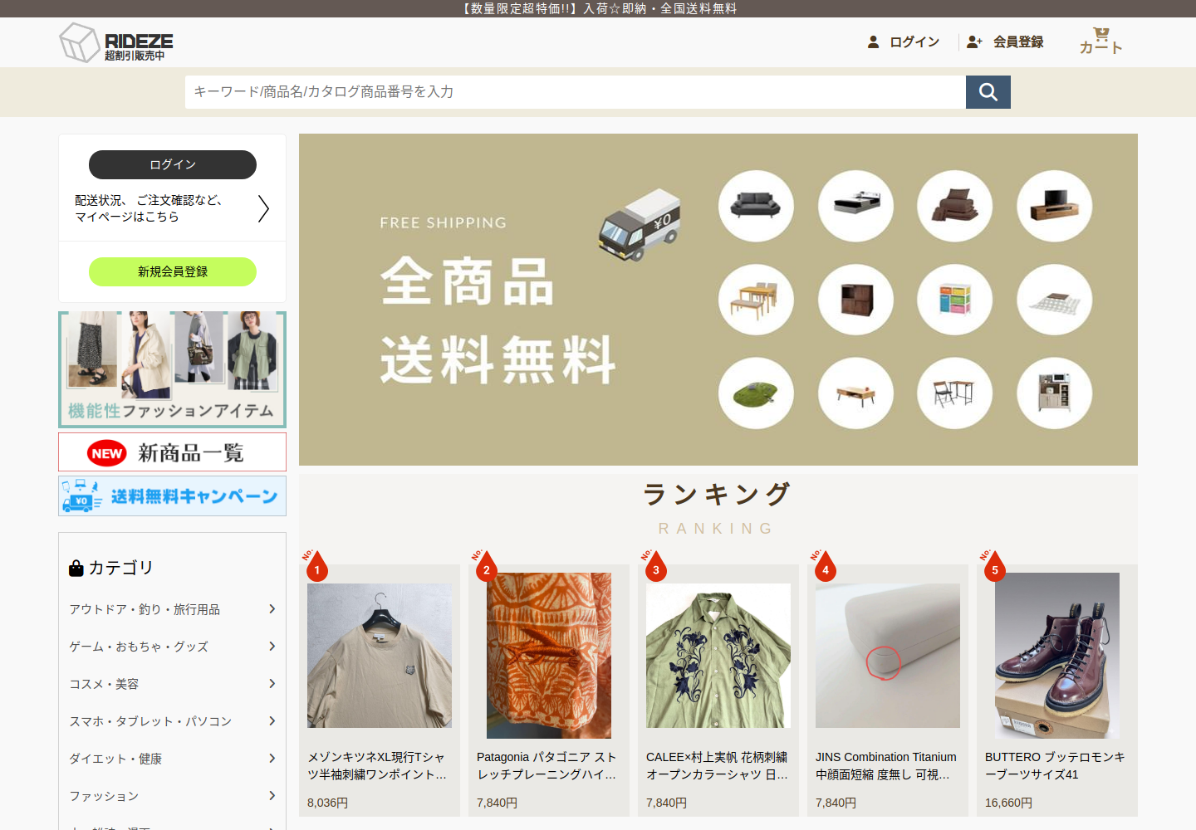This screenshot has width=1196, height=830.
Task: Select the kitchen rack circle icon
Action: tap(1055, 393)
